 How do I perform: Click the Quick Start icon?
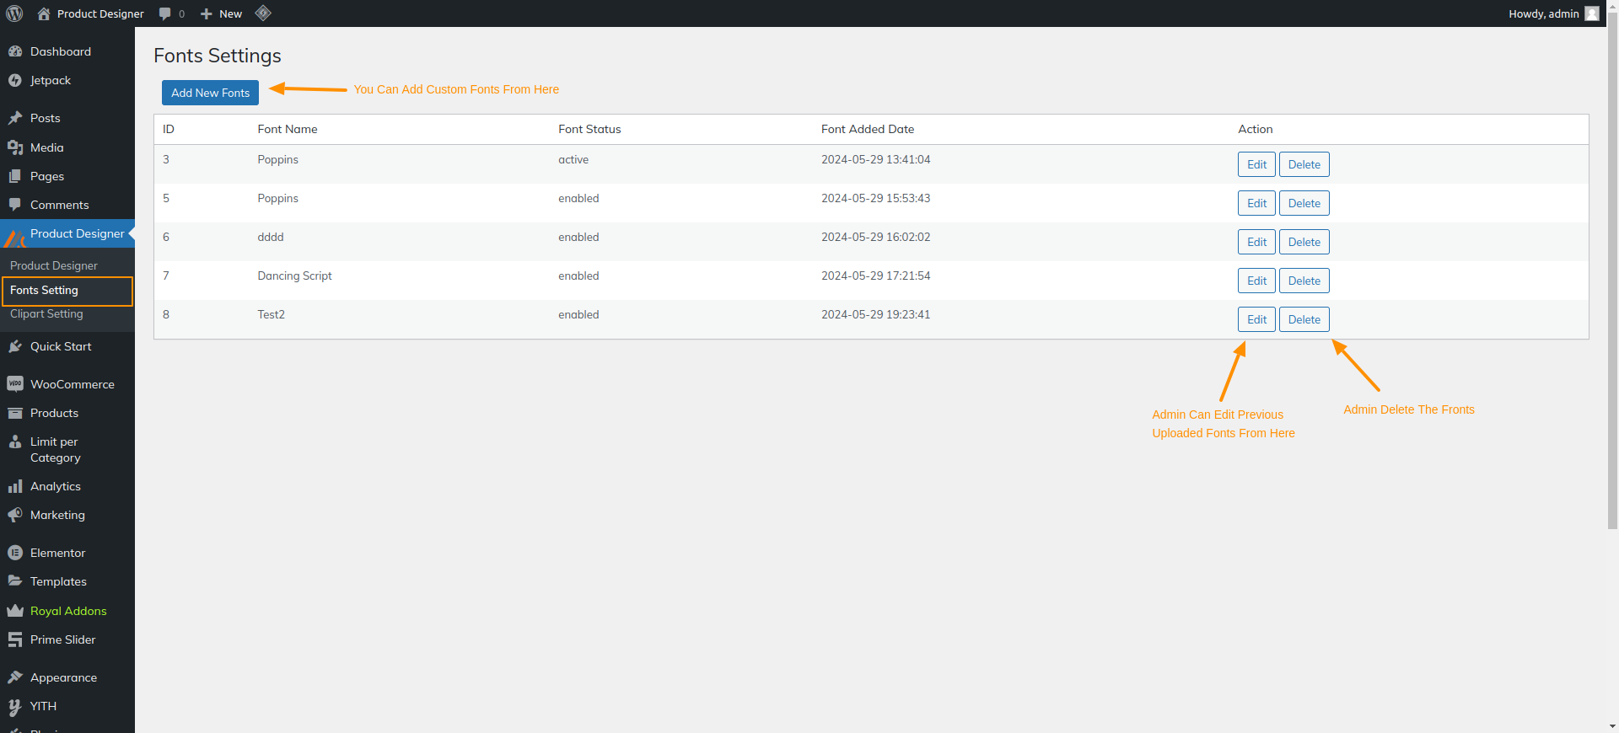pos(15,346)
